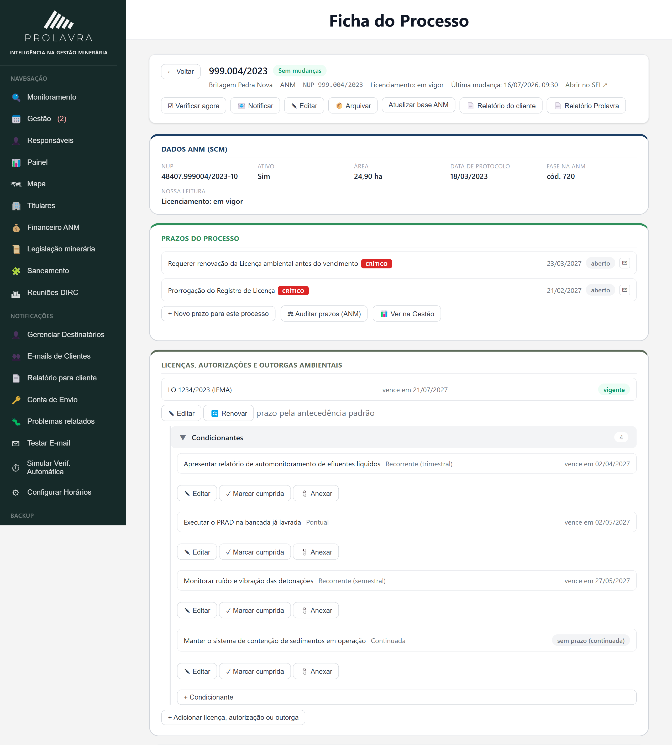Mark contenção de sedimentos condition cumprida
The width and height of the screenshot is (672, 745).
point(255,671)
